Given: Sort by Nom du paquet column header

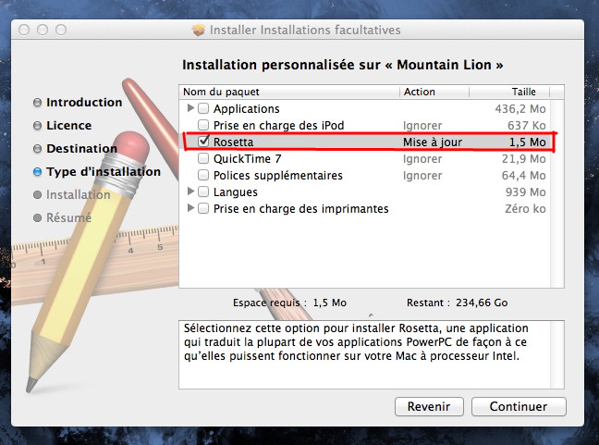Looking at the screenshot, I should (x=289, y=92).
